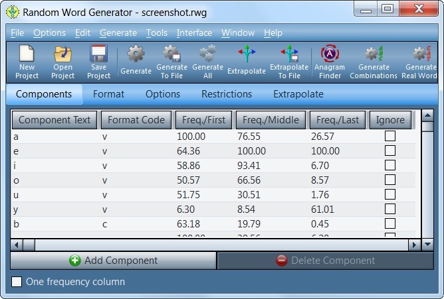Open the Anagram Finder tool
Viewport: 444px width, 299px height.
coord(330,62)
